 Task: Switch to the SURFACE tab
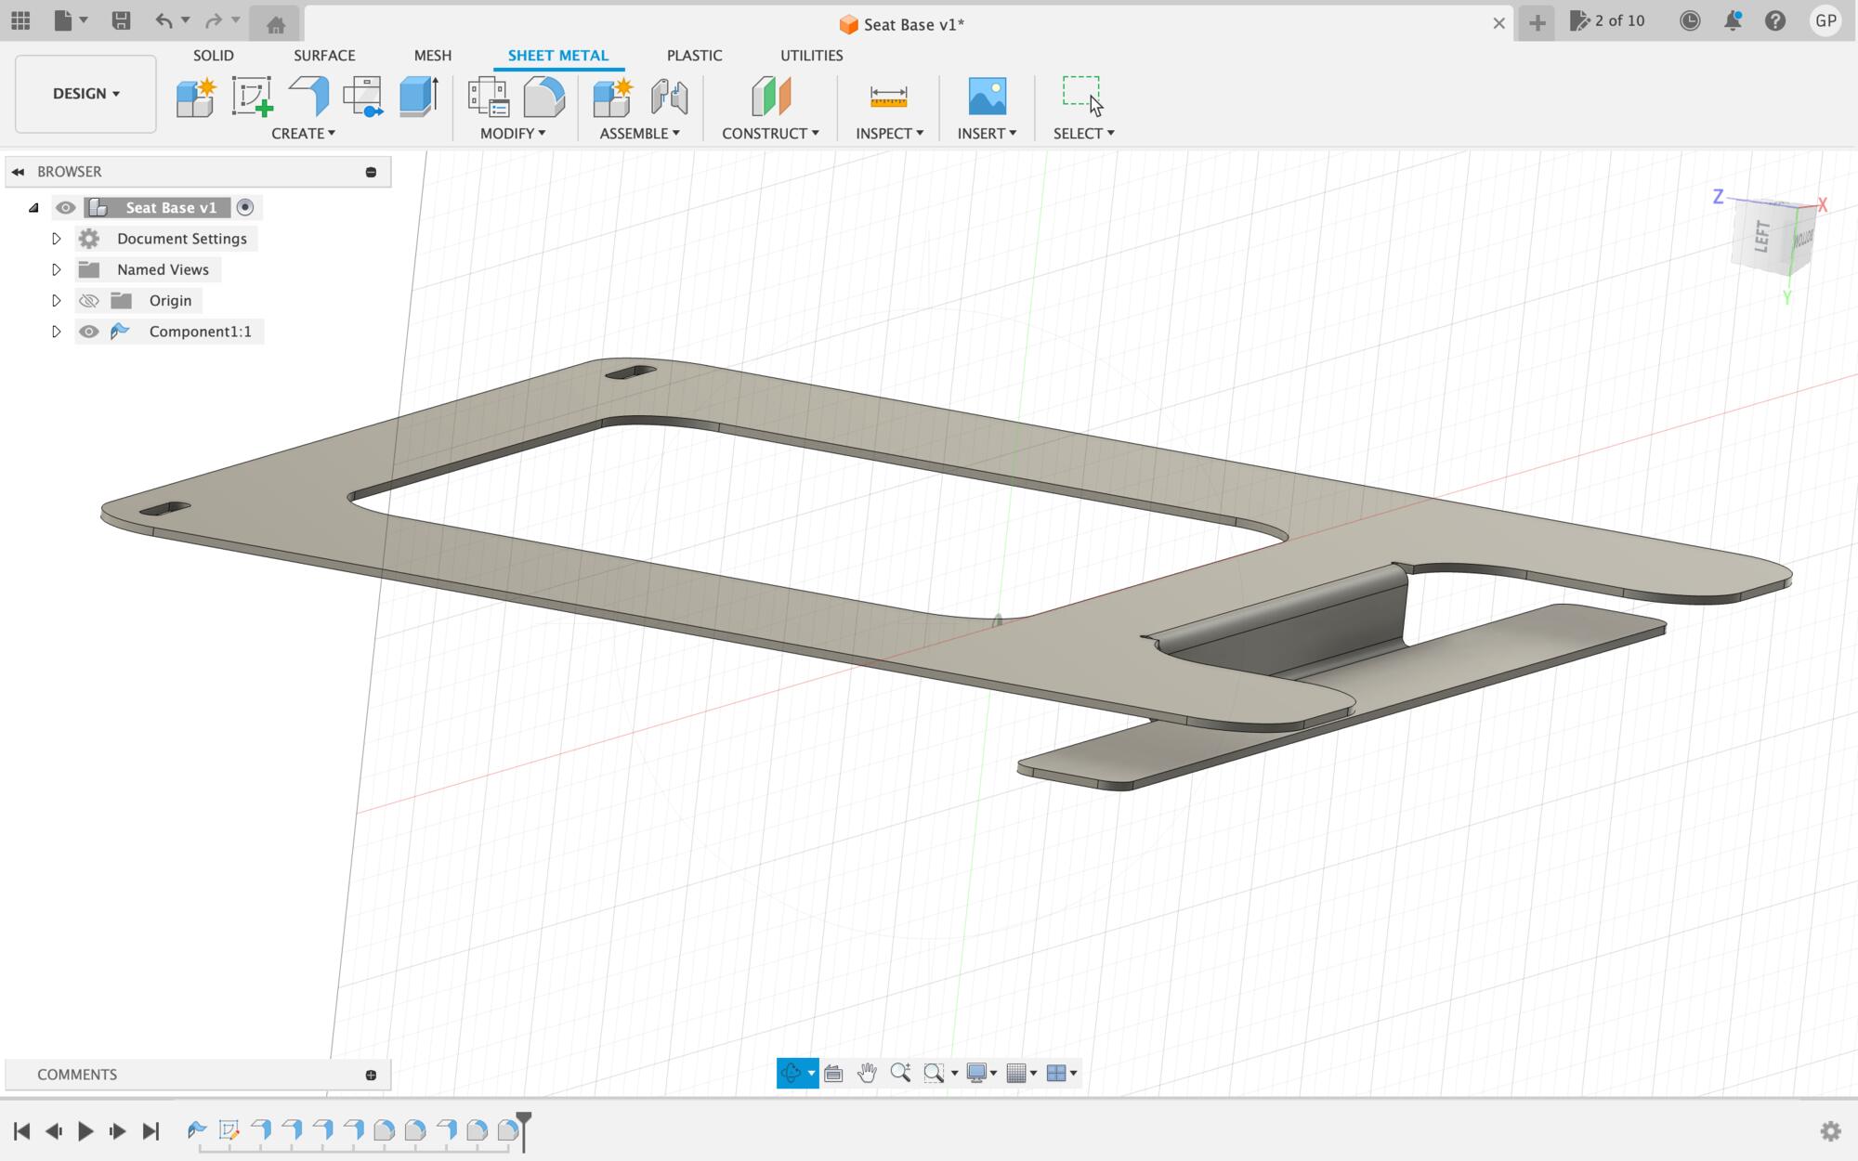pyautogui.click(x=324, y=56)
